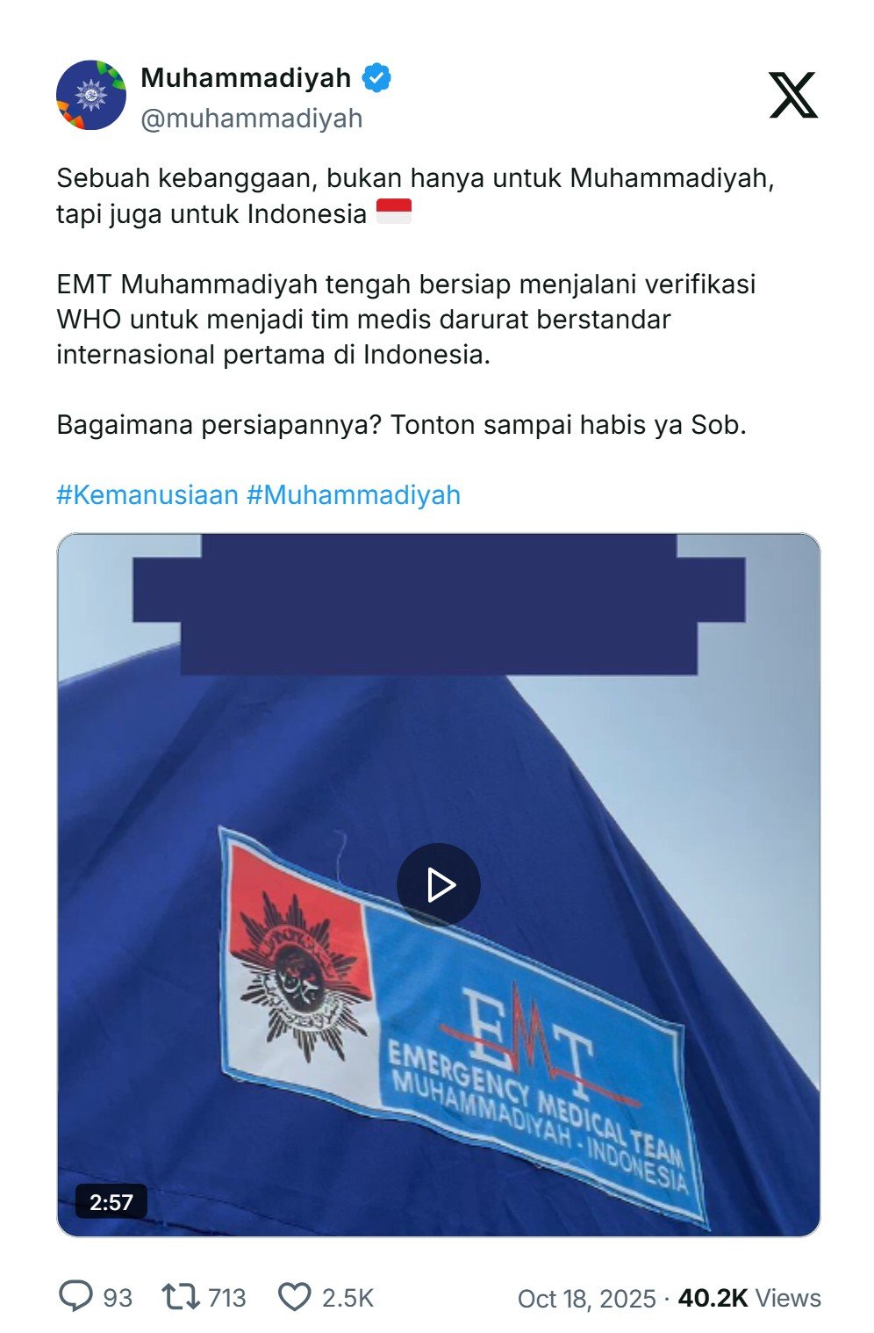
Task: Click the reply speech bubble icon
Action: point(75,1296)
